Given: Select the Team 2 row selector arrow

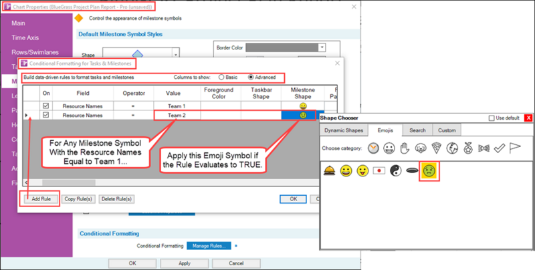Looking at the screenshot, I should [x=27, y=116].
